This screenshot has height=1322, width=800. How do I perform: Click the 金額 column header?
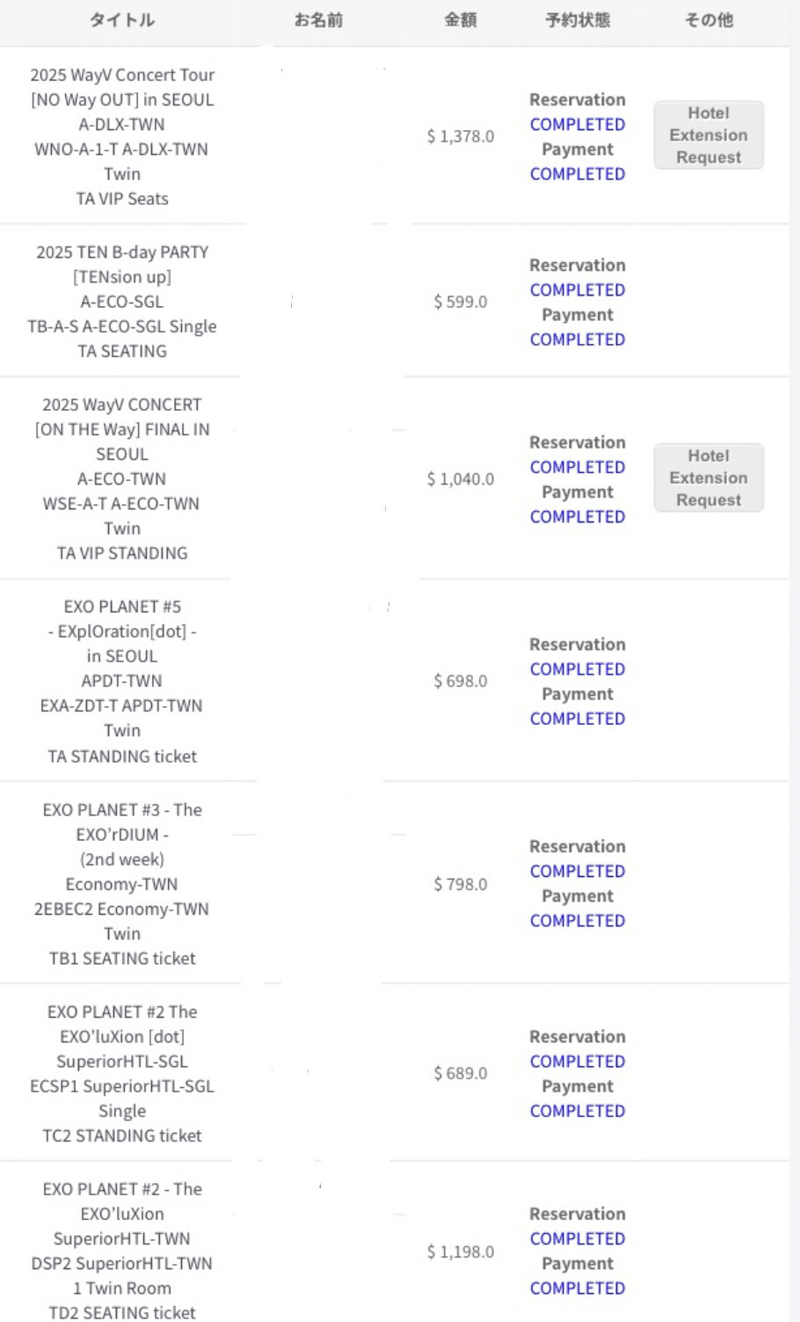(460, 20)
